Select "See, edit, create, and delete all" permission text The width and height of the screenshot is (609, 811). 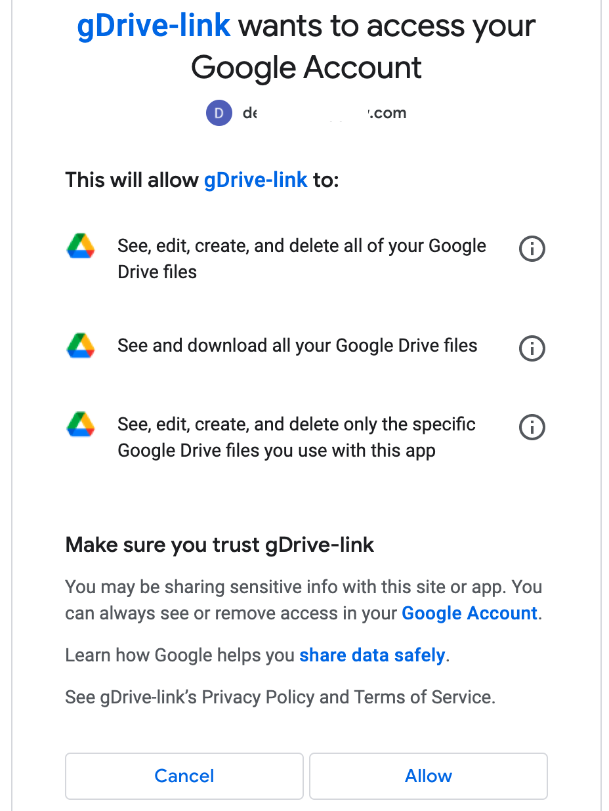(x=301, y=259)
